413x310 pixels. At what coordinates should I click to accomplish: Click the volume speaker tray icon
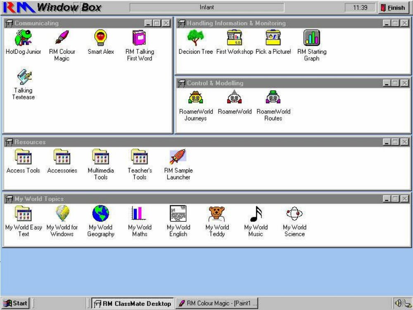[399, 303]
